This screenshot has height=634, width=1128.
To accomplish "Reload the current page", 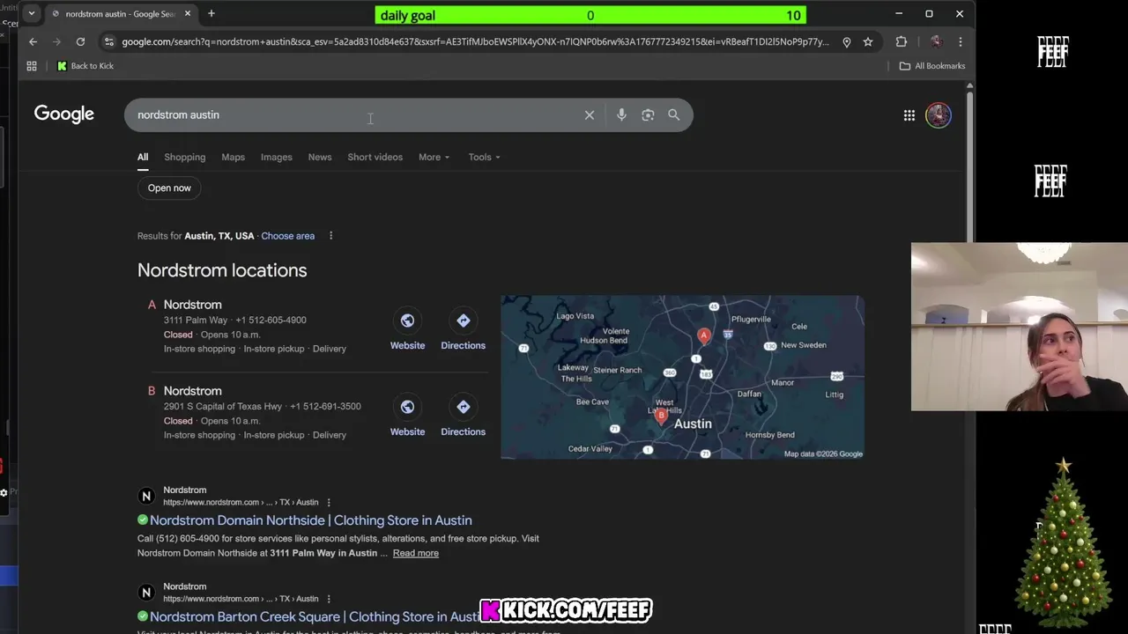I will pyautogui.click(x=80, y=41).
